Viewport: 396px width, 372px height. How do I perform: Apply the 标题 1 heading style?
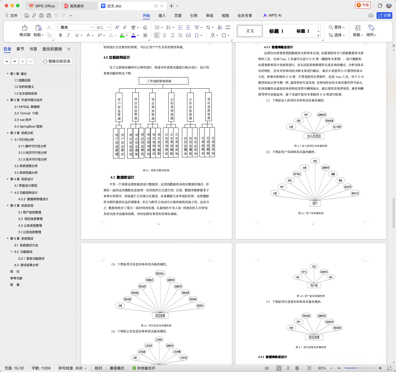[x=276, y=31]
